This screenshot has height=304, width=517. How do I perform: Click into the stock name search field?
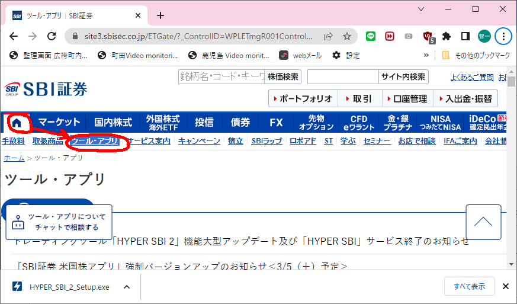tap(221, 76)
